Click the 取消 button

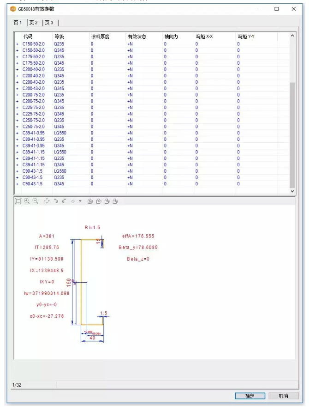click(284, 396)
